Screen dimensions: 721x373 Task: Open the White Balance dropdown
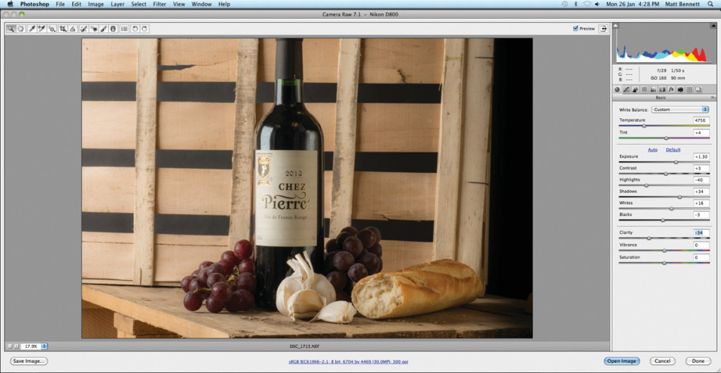pos(680,109)
